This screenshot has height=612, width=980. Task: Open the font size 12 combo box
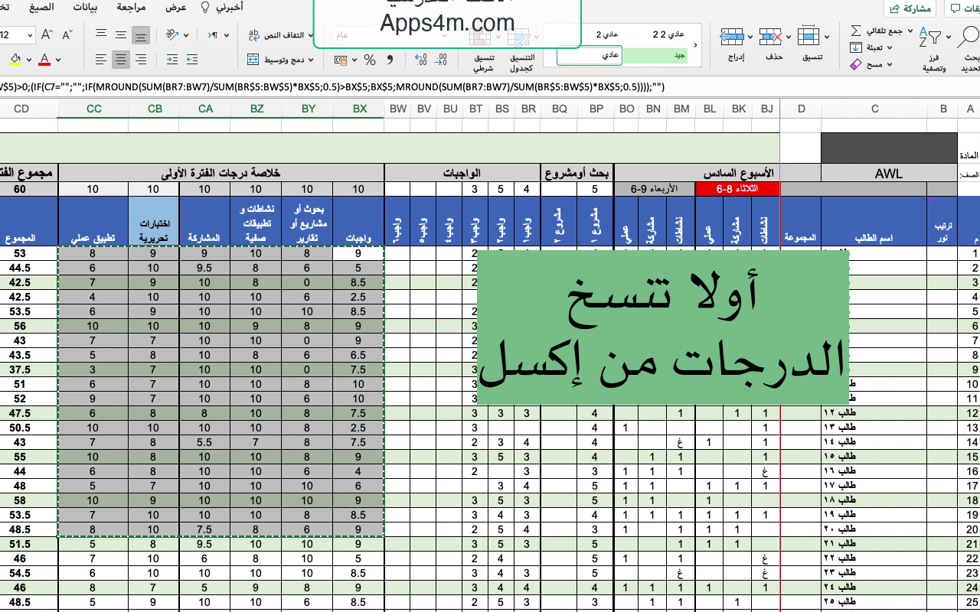coord(17,35)
